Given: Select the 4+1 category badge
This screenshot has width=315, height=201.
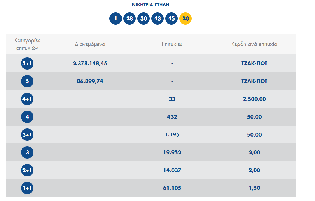Looking at the screenshot, I should (x=27, y=99).
